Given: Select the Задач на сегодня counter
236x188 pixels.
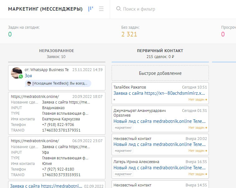Looking at the screenshot, I should [x=10, y=34].
